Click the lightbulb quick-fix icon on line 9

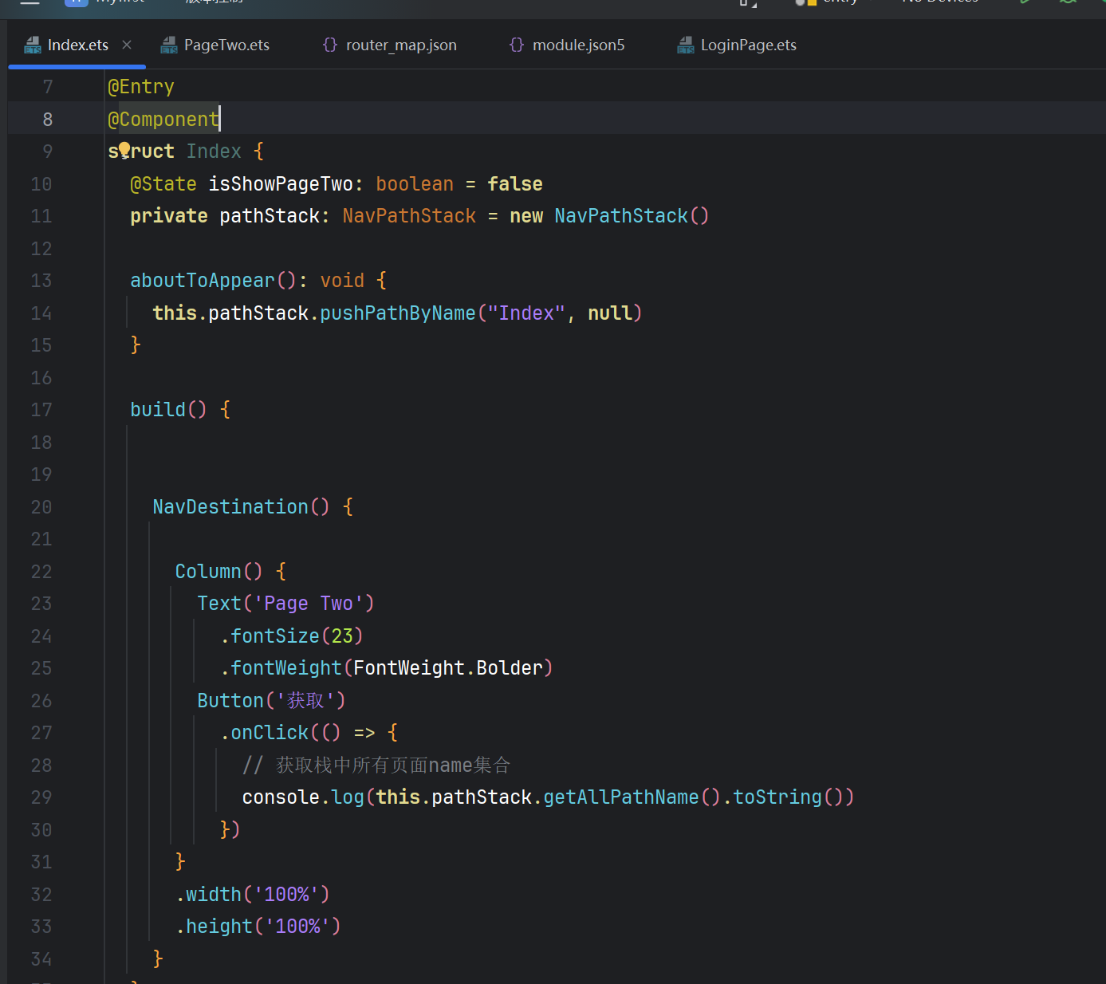click(124, 150)
